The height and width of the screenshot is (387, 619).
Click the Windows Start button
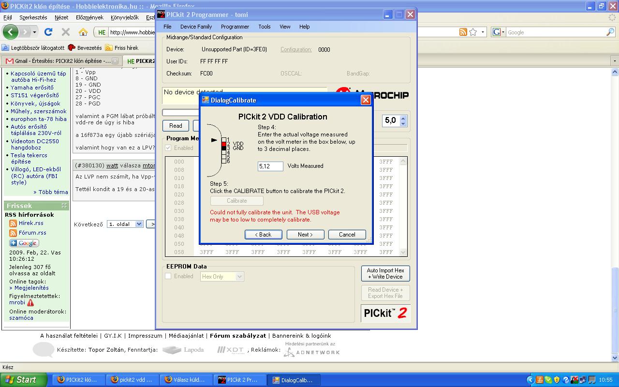tap(23, 380)
